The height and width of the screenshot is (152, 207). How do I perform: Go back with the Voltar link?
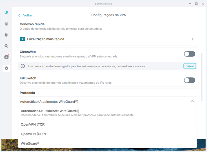pos(28,15)
